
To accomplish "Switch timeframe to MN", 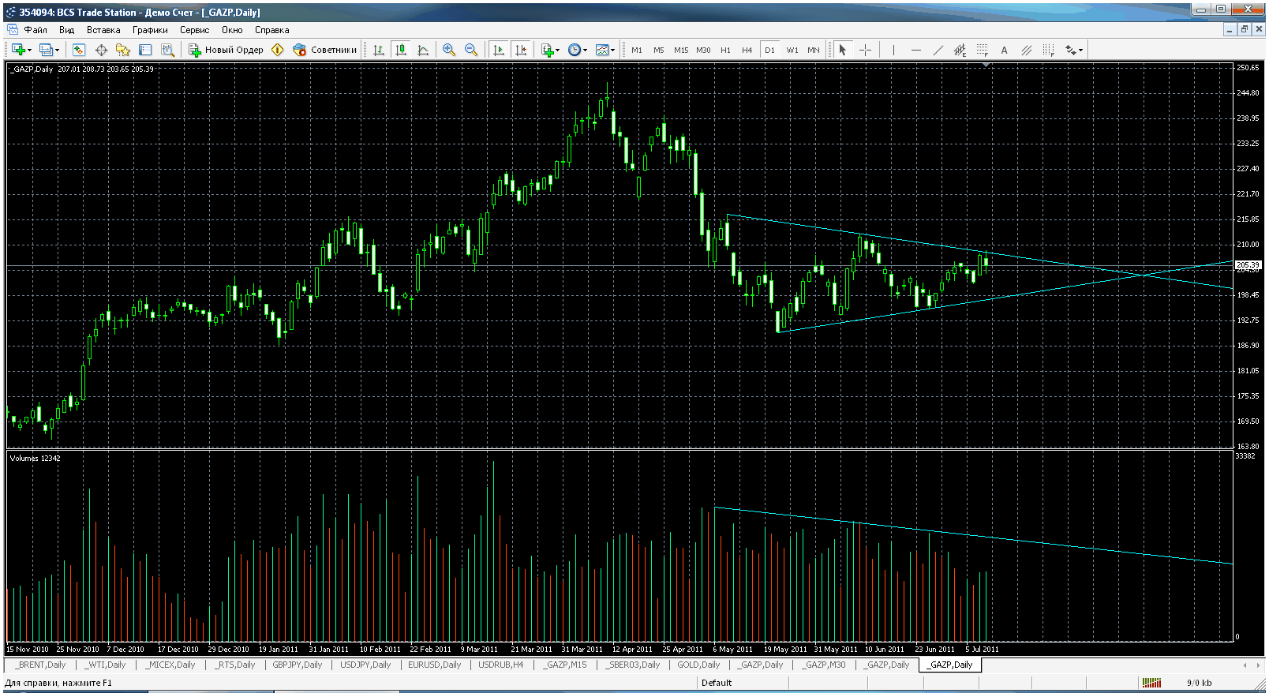I will (814, 50).
